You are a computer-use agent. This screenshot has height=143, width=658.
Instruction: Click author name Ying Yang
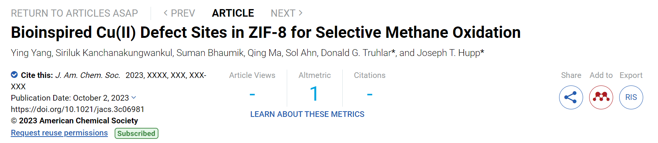[31, 53]
